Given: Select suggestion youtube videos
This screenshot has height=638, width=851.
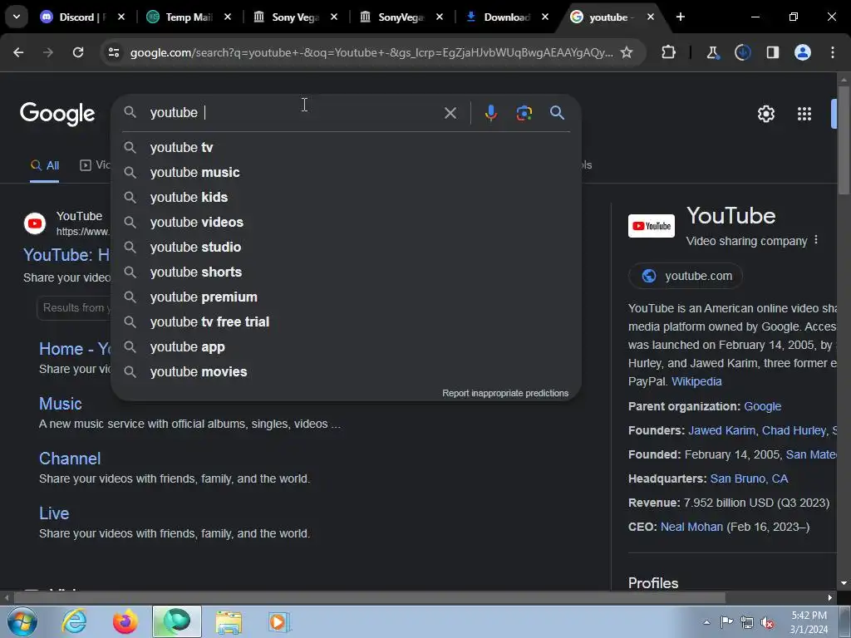Looking at the screenshot, I should tap(347, 223).
